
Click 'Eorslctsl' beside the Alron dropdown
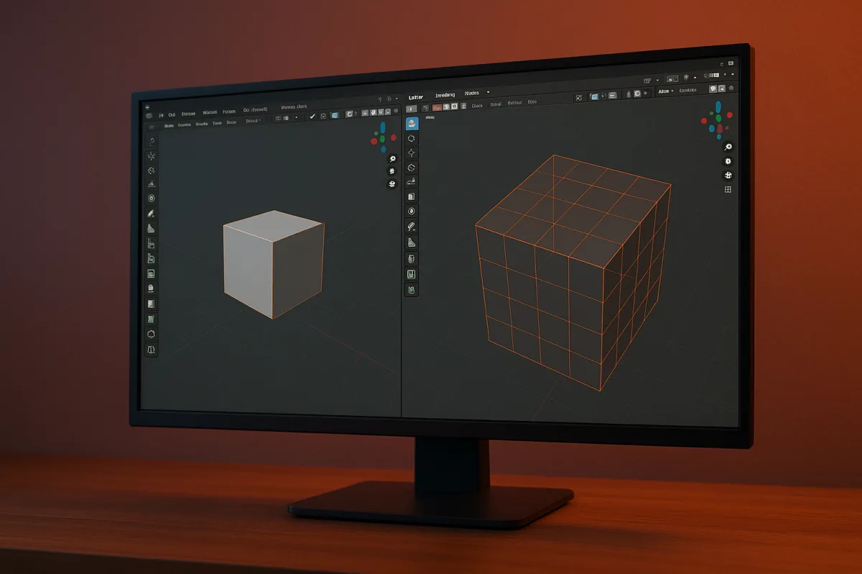pos(687,90)
